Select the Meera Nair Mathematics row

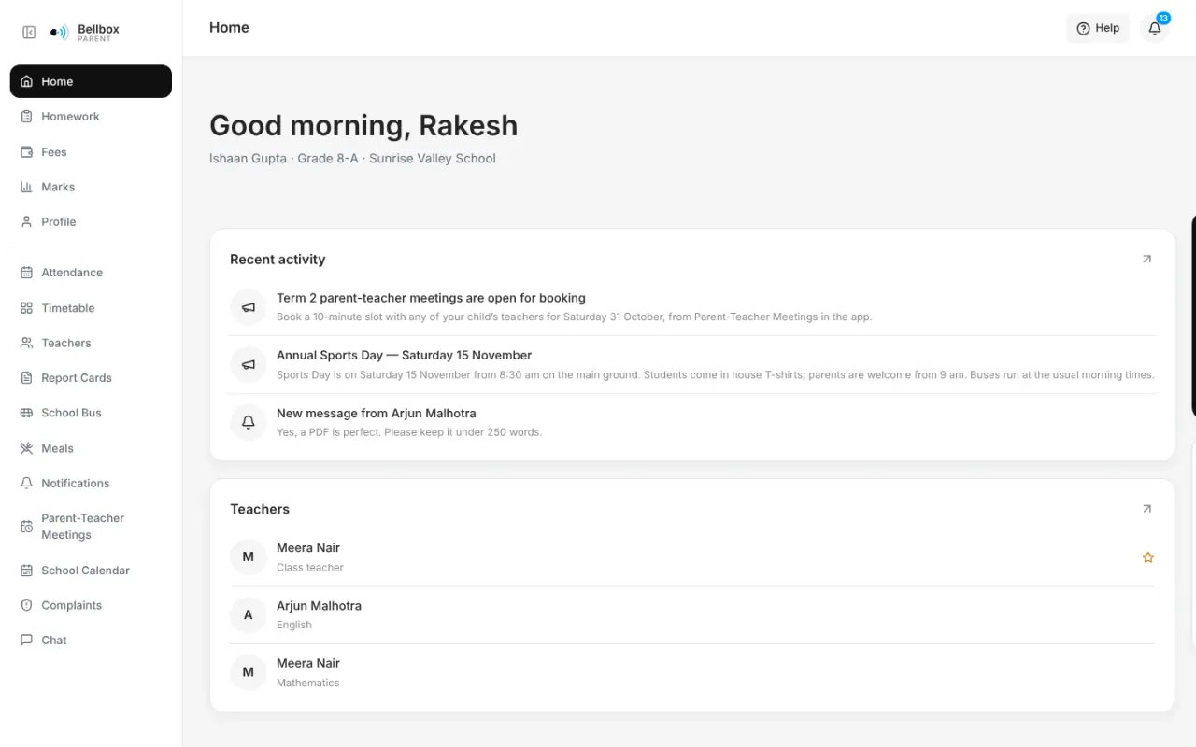coord(691,672)
